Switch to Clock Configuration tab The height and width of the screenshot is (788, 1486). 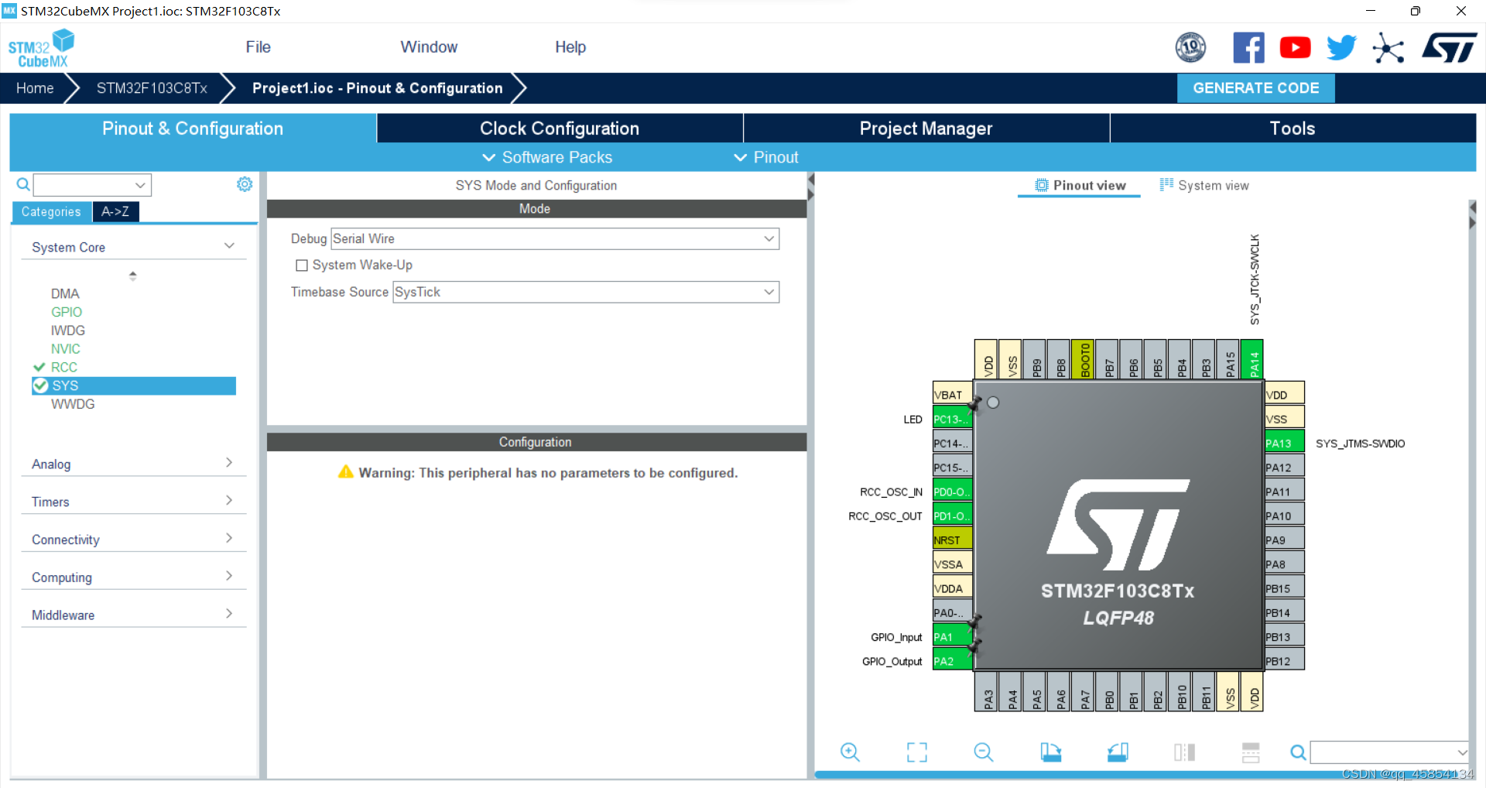(x=560, y=128)
